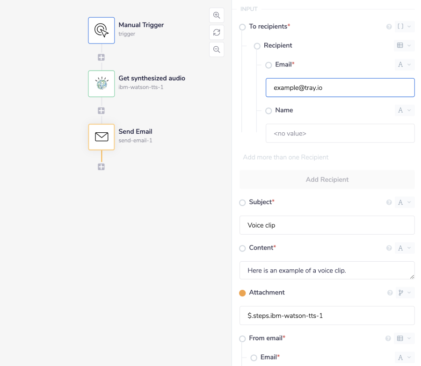421x366 pixels.
Task: Click the canvas refresh/reset view icon
Action: coord(217,32)
